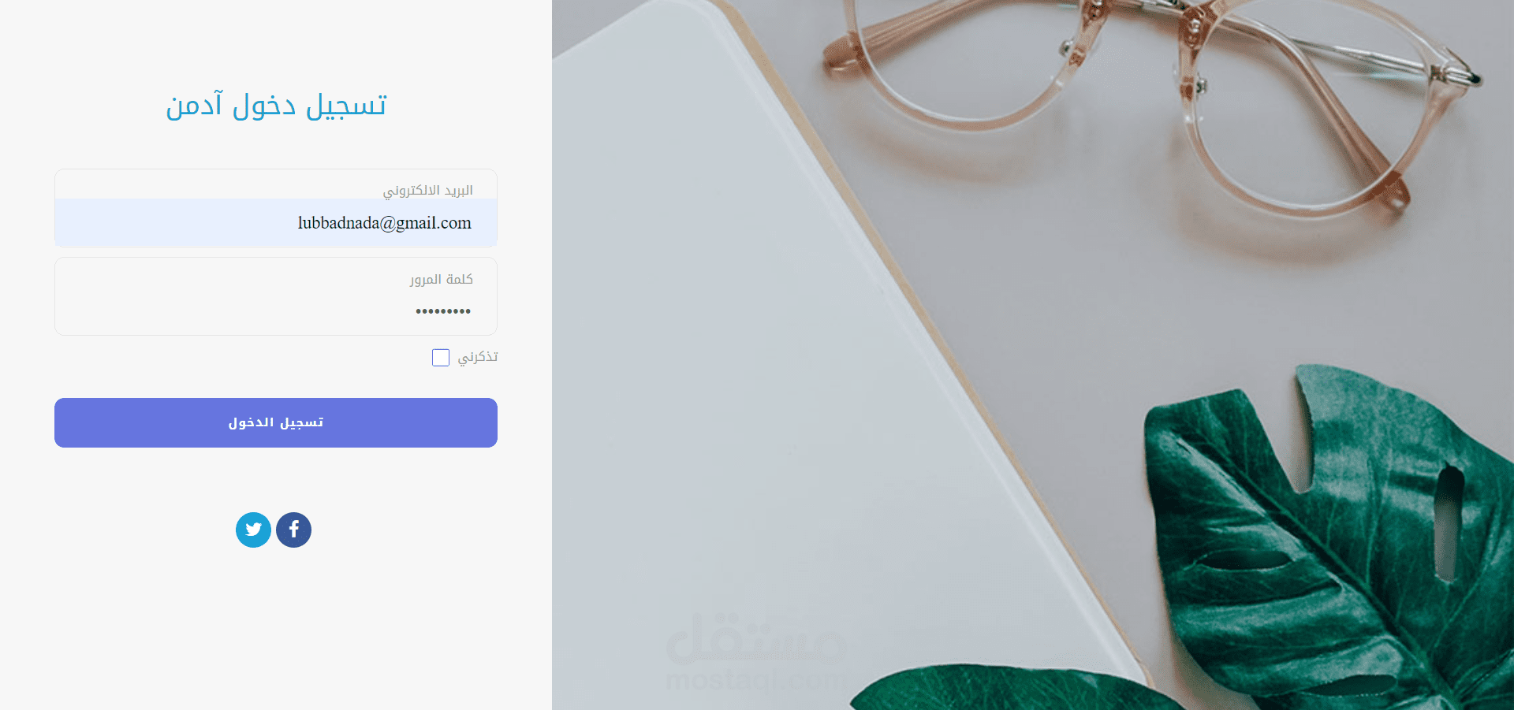Tick the تذكرني remember-me checkbox
The image size is (1514, 710).
tap(441, 358)
